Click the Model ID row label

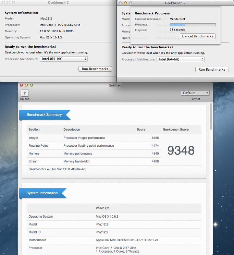pyautogui.click(x=35, y=232)
